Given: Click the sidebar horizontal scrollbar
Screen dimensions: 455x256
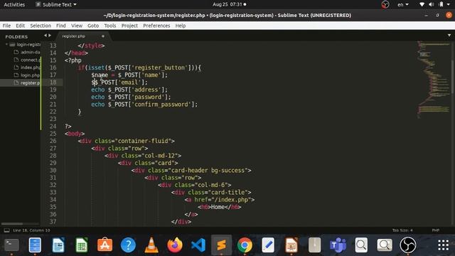Looking at the screenshot, I should point(11,224).
